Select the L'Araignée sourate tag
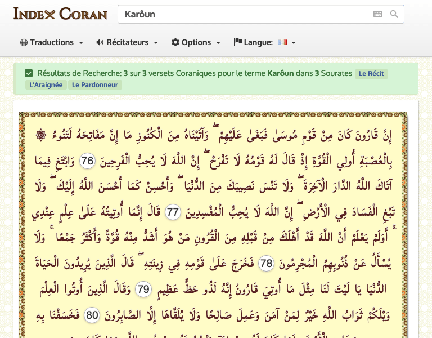Viewport: 432px width, 338px height. (x=46, y=85)
